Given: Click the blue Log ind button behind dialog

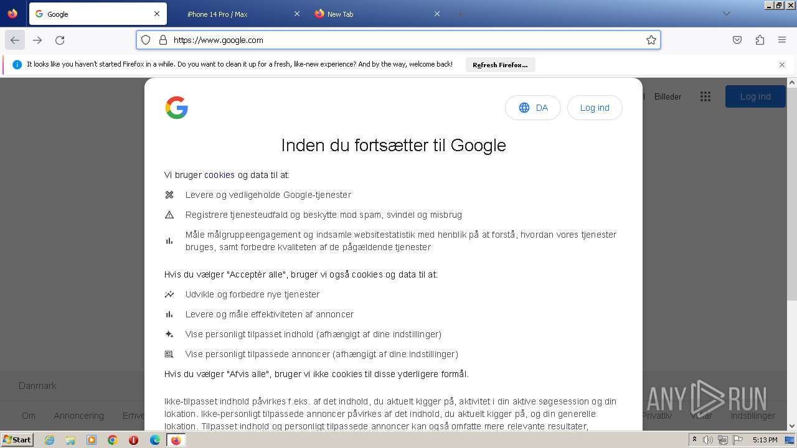Looking at the screenshot, I should tap(755, 96).
